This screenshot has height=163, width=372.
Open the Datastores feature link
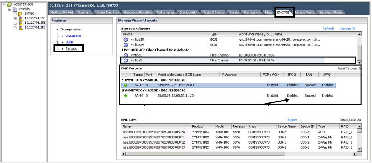click(73, 36)
